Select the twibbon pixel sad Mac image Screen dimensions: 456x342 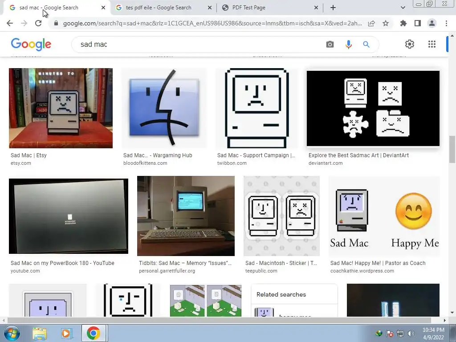tap(257, 108)
